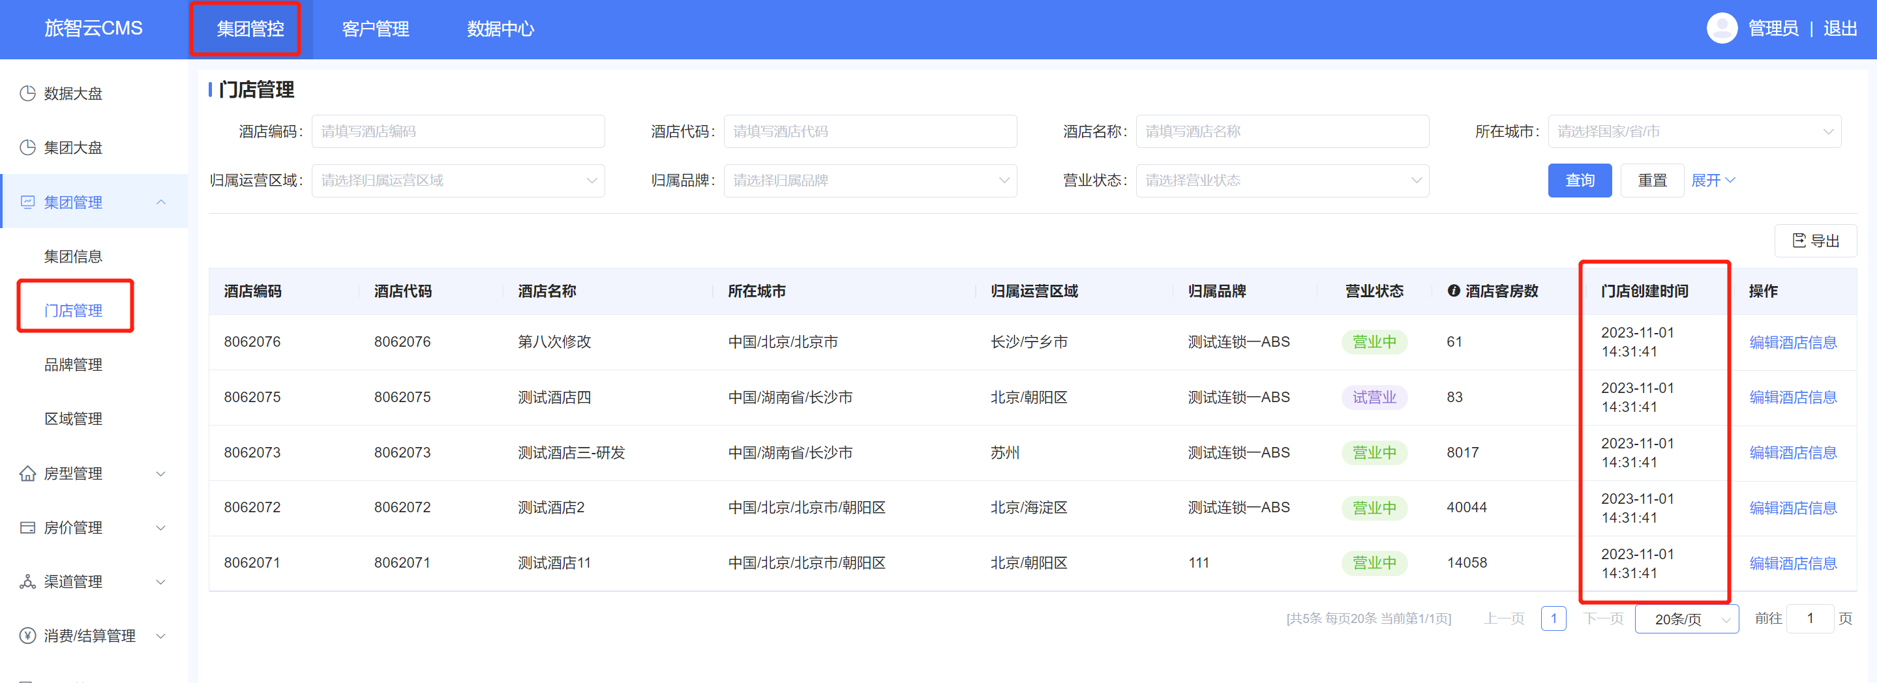
Task: Click the 下一页 next page button
Action: 1603,619
